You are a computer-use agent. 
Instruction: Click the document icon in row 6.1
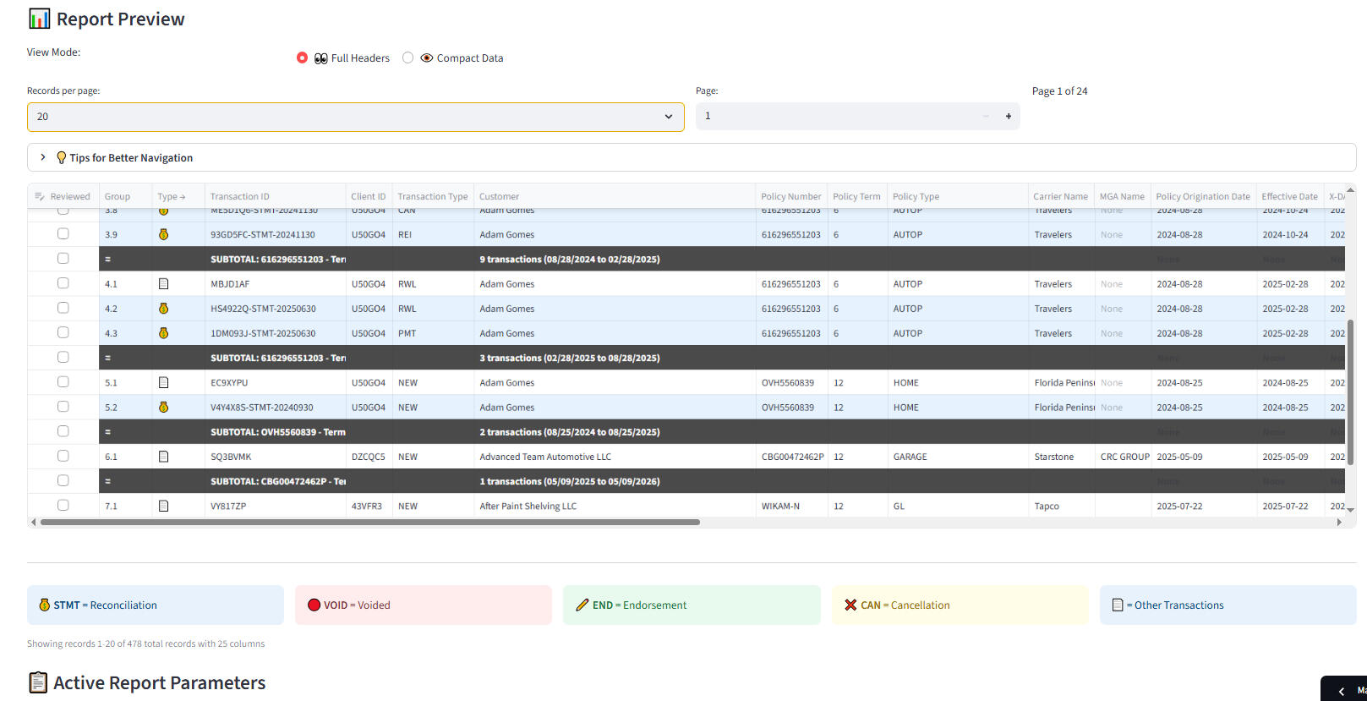coord(163,457)
